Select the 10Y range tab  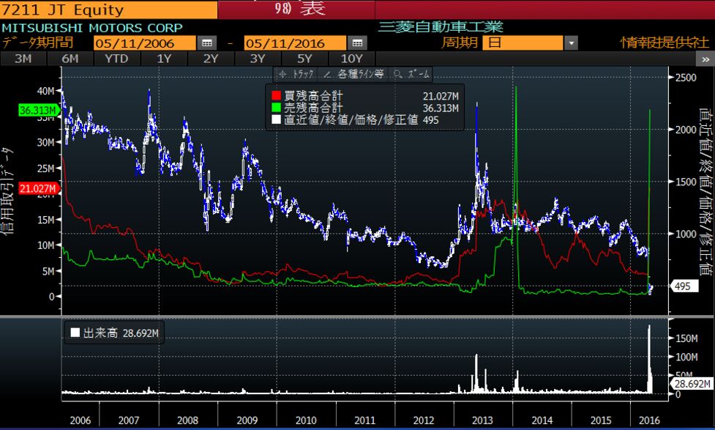[x=351, y=59]
